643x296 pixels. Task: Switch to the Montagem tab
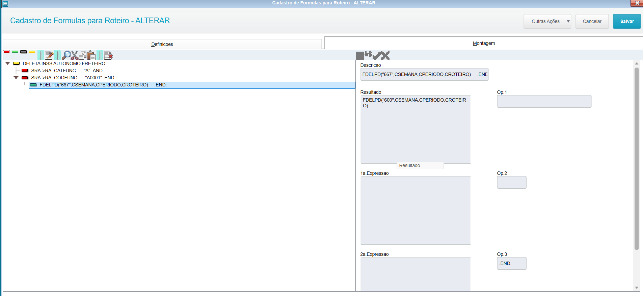click(x=484, y=43)
